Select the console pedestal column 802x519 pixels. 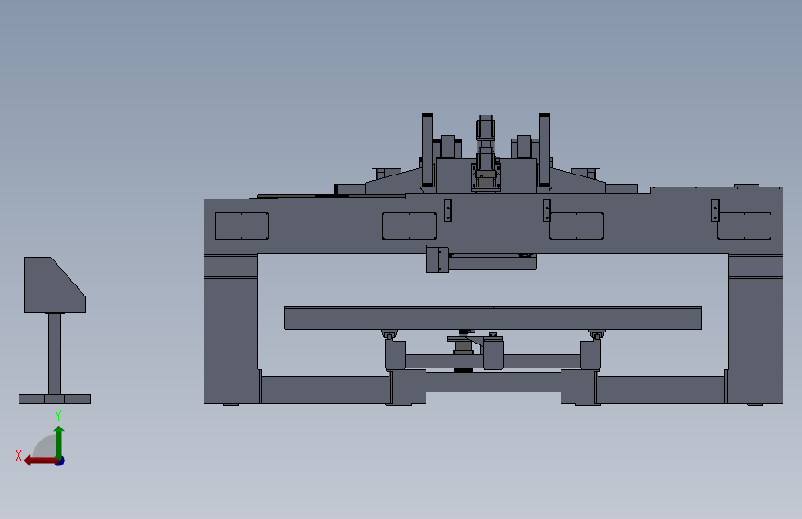(55, 354)
